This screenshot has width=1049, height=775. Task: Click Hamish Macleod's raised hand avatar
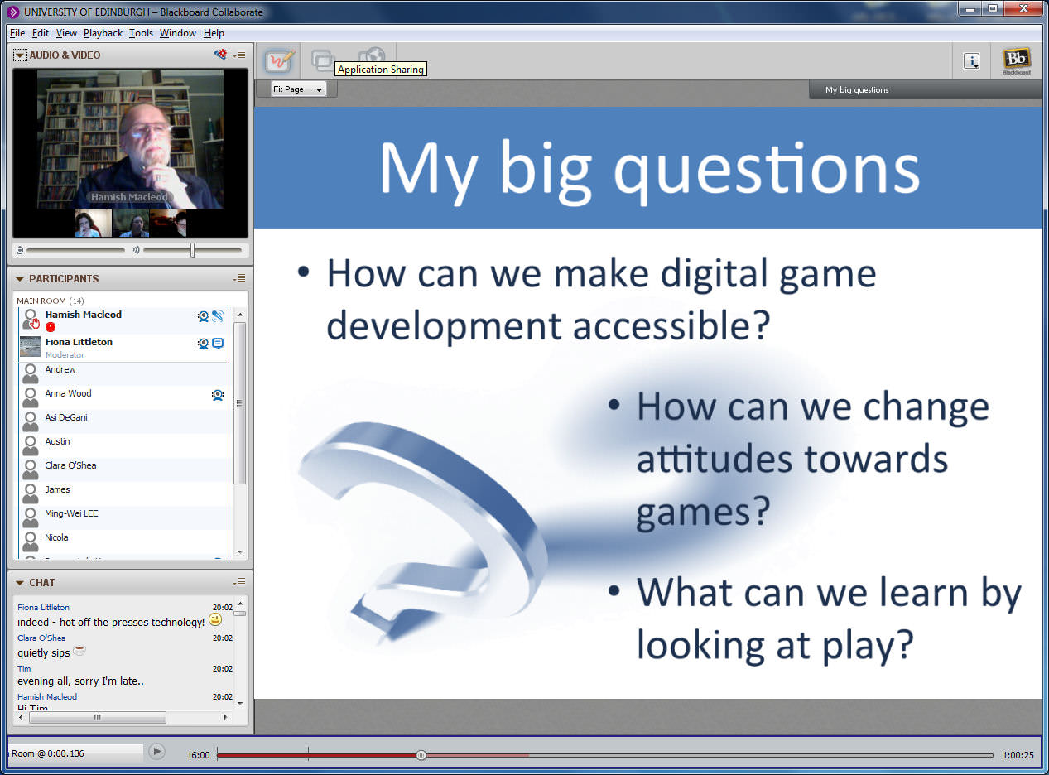click(31, 320)
